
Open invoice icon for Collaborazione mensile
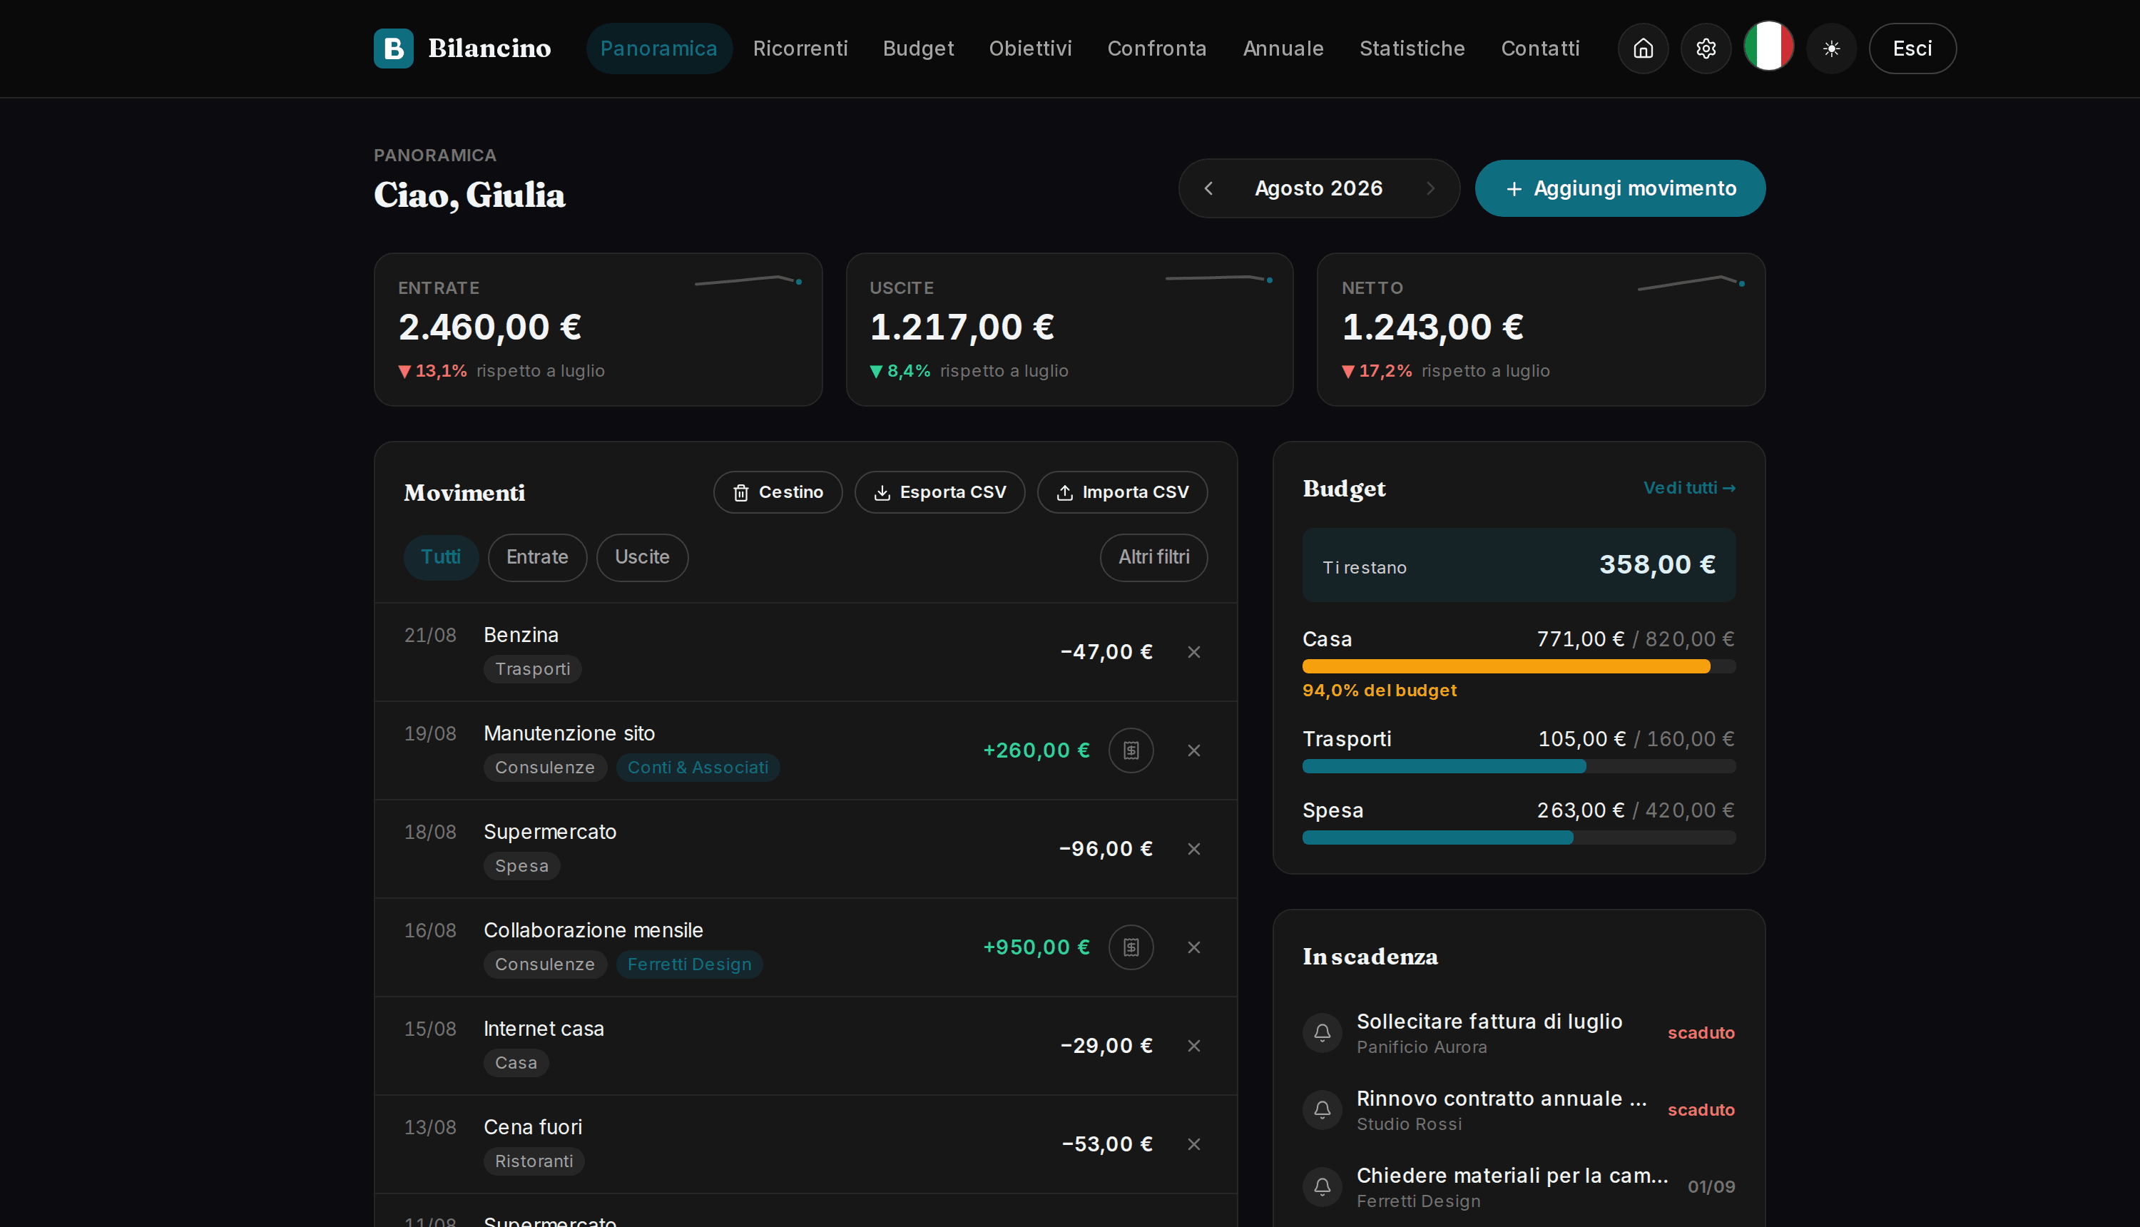[x=1131, y=947]
